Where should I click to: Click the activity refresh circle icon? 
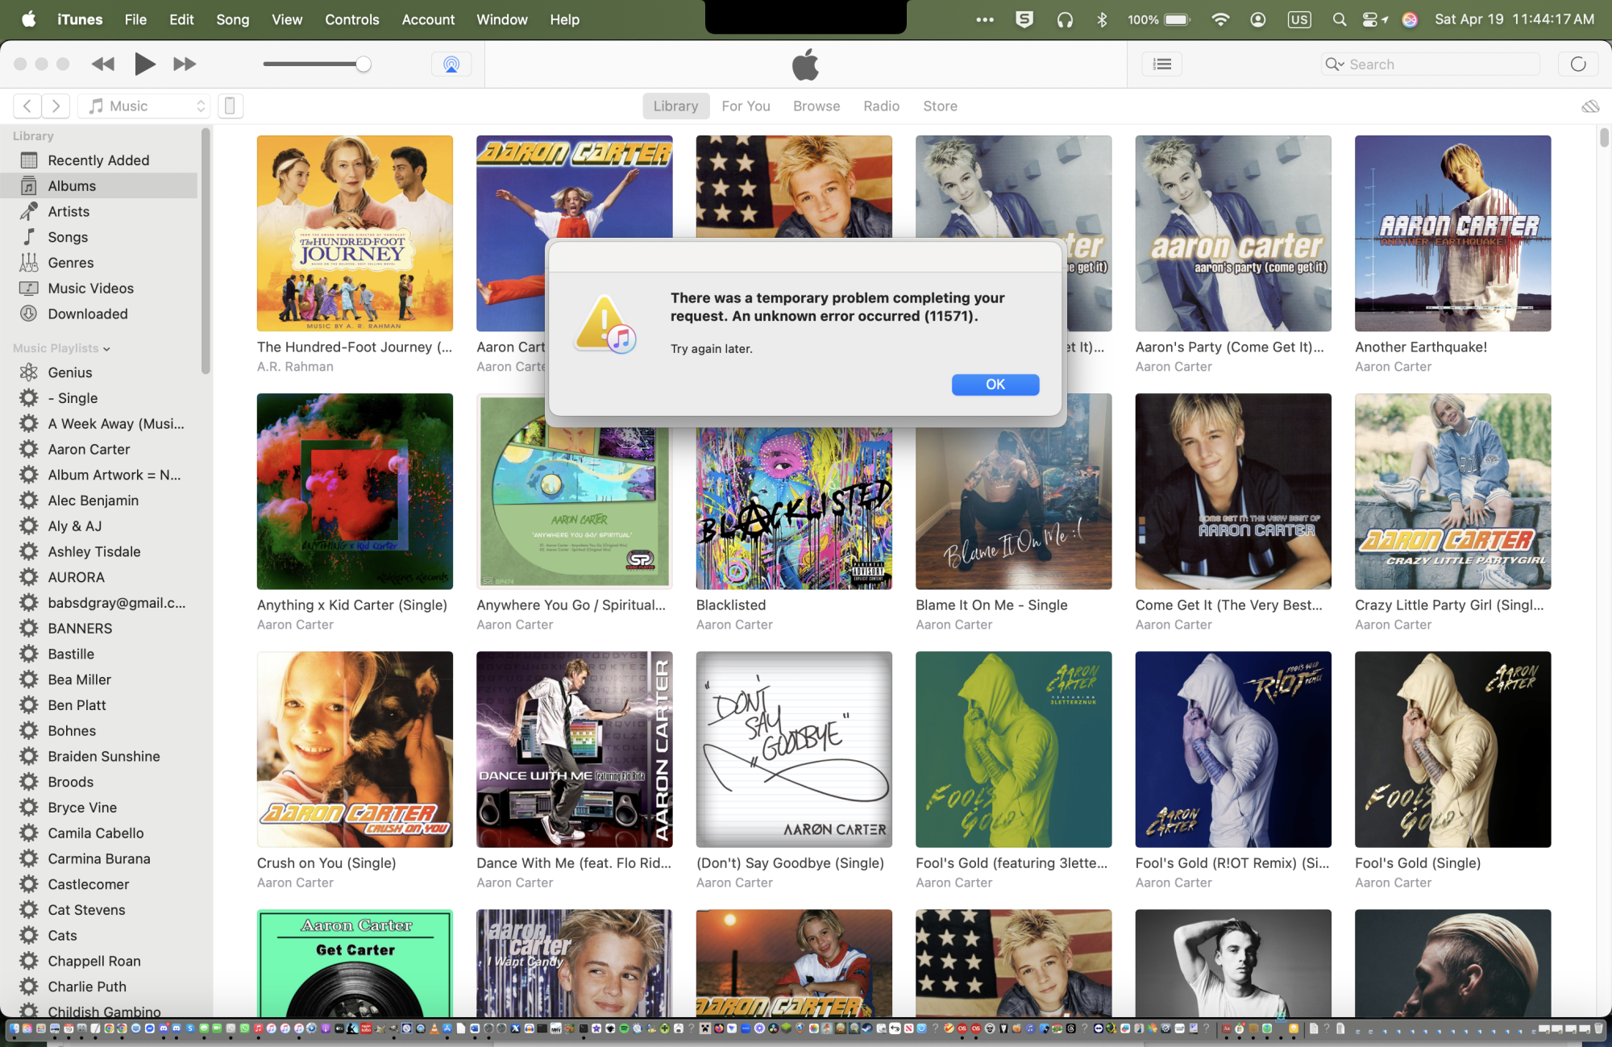[1578, 64]
